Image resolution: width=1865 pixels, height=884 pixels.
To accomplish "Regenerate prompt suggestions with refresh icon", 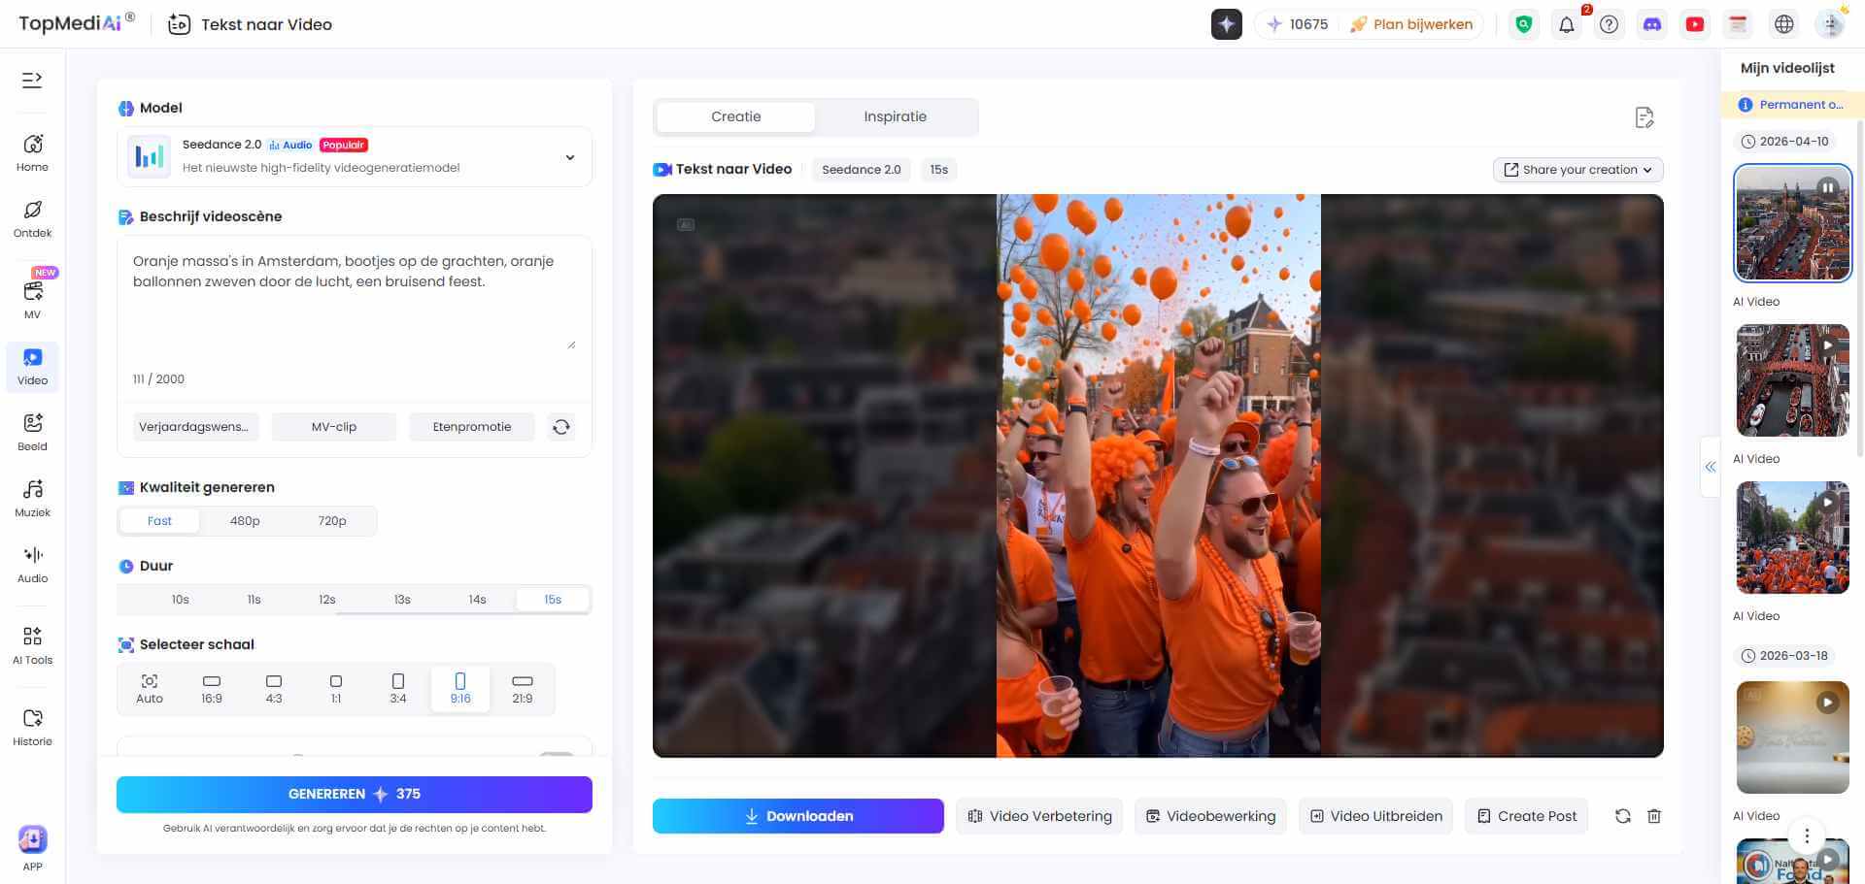I will (560, 426).
